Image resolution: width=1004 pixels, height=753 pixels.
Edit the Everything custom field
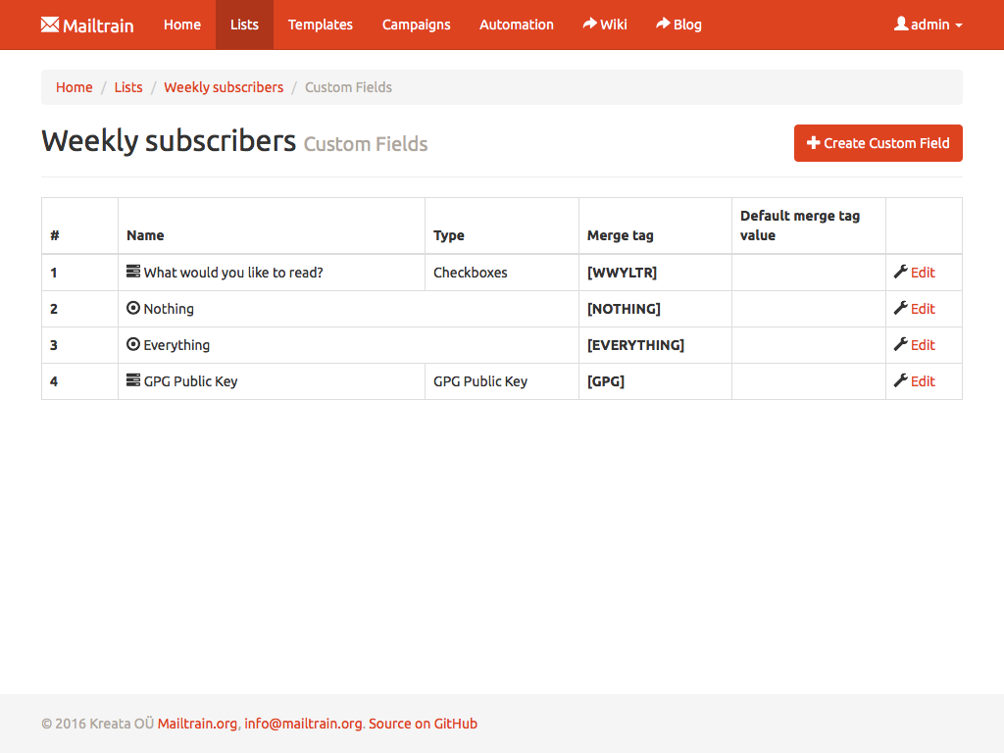tap(923, 345)
